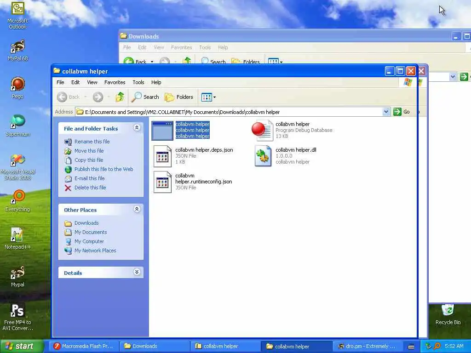Open address dropdown arrow in Downloads window
The height and width of the screenshot is (353, 471).
click(x=453, y=77)
